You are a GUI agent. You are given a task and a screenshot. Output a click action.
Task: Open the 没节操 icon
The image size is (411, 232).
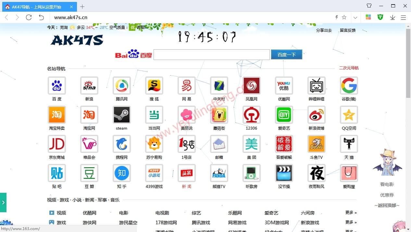(284, 173)
